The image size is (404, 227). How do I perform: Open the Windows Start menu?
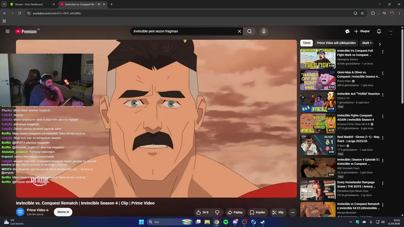tap(141, 222)
